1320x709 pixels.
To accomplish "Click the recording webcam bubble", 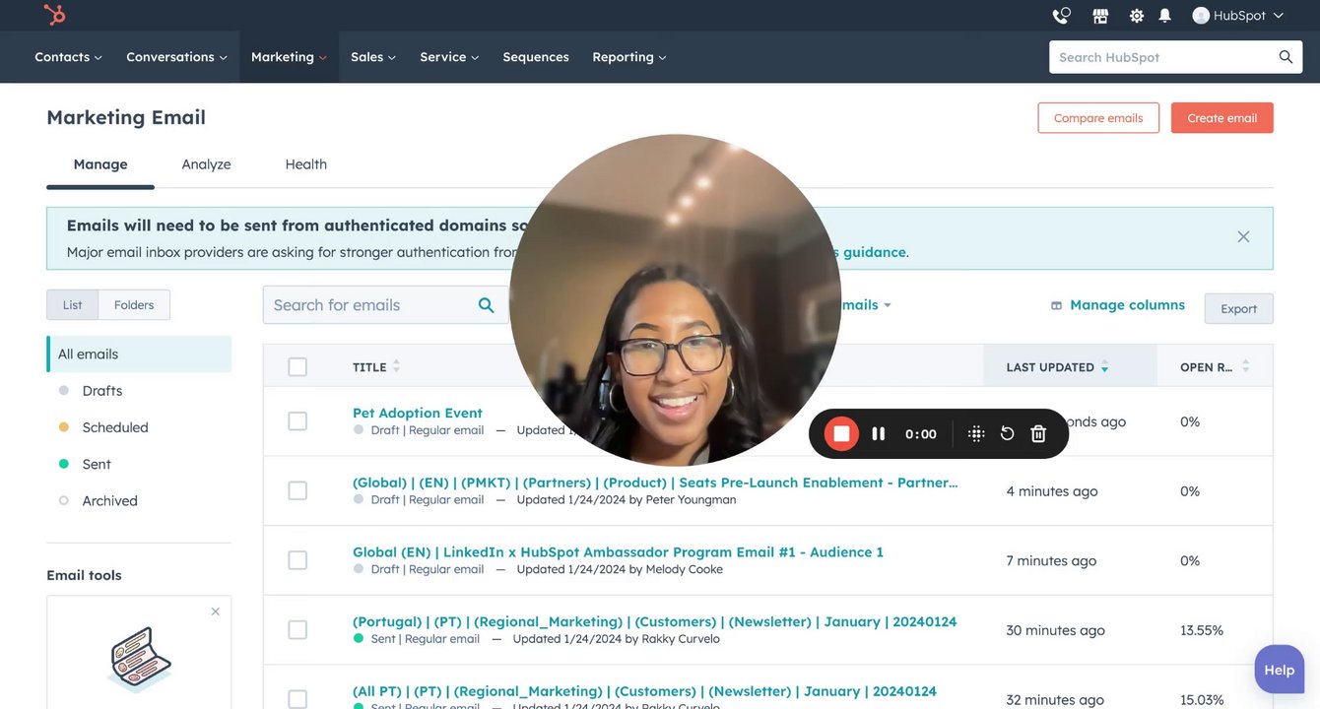I will click(675, 299).
